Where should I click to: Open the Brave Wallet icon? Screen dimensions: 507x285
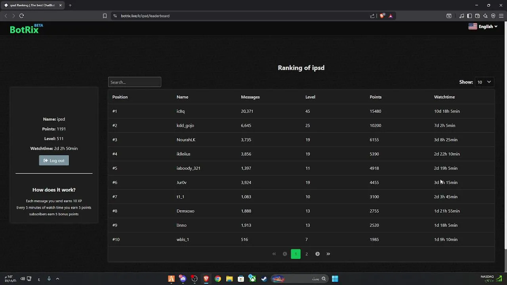[477, 16]
